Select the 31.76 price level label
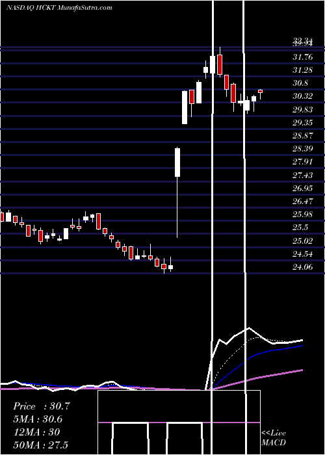Viewport: 325px width, 455px height. (303, 57)
